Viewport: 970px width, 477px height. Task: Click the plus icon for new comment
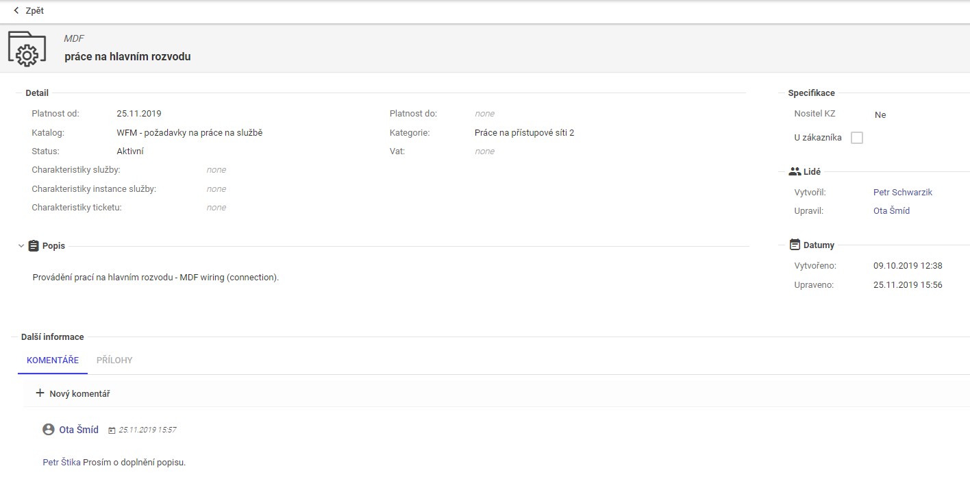40,393
